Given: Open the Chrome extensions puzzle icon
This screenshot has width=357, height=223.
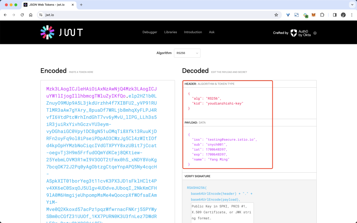Looking at the screenshot, I should (322, 15).
